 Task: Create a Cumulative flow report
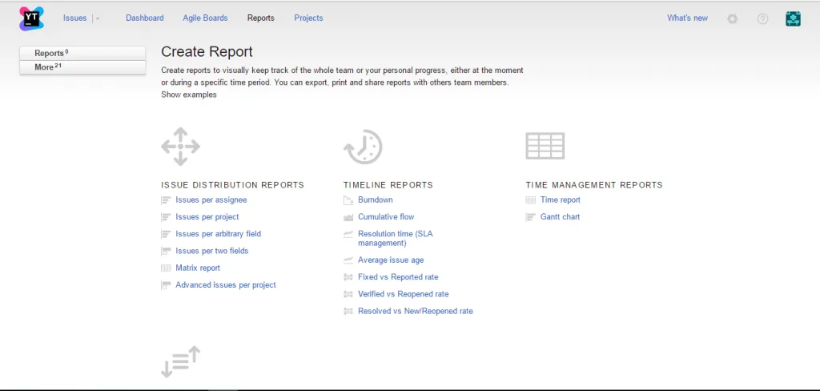pos(386,216)
